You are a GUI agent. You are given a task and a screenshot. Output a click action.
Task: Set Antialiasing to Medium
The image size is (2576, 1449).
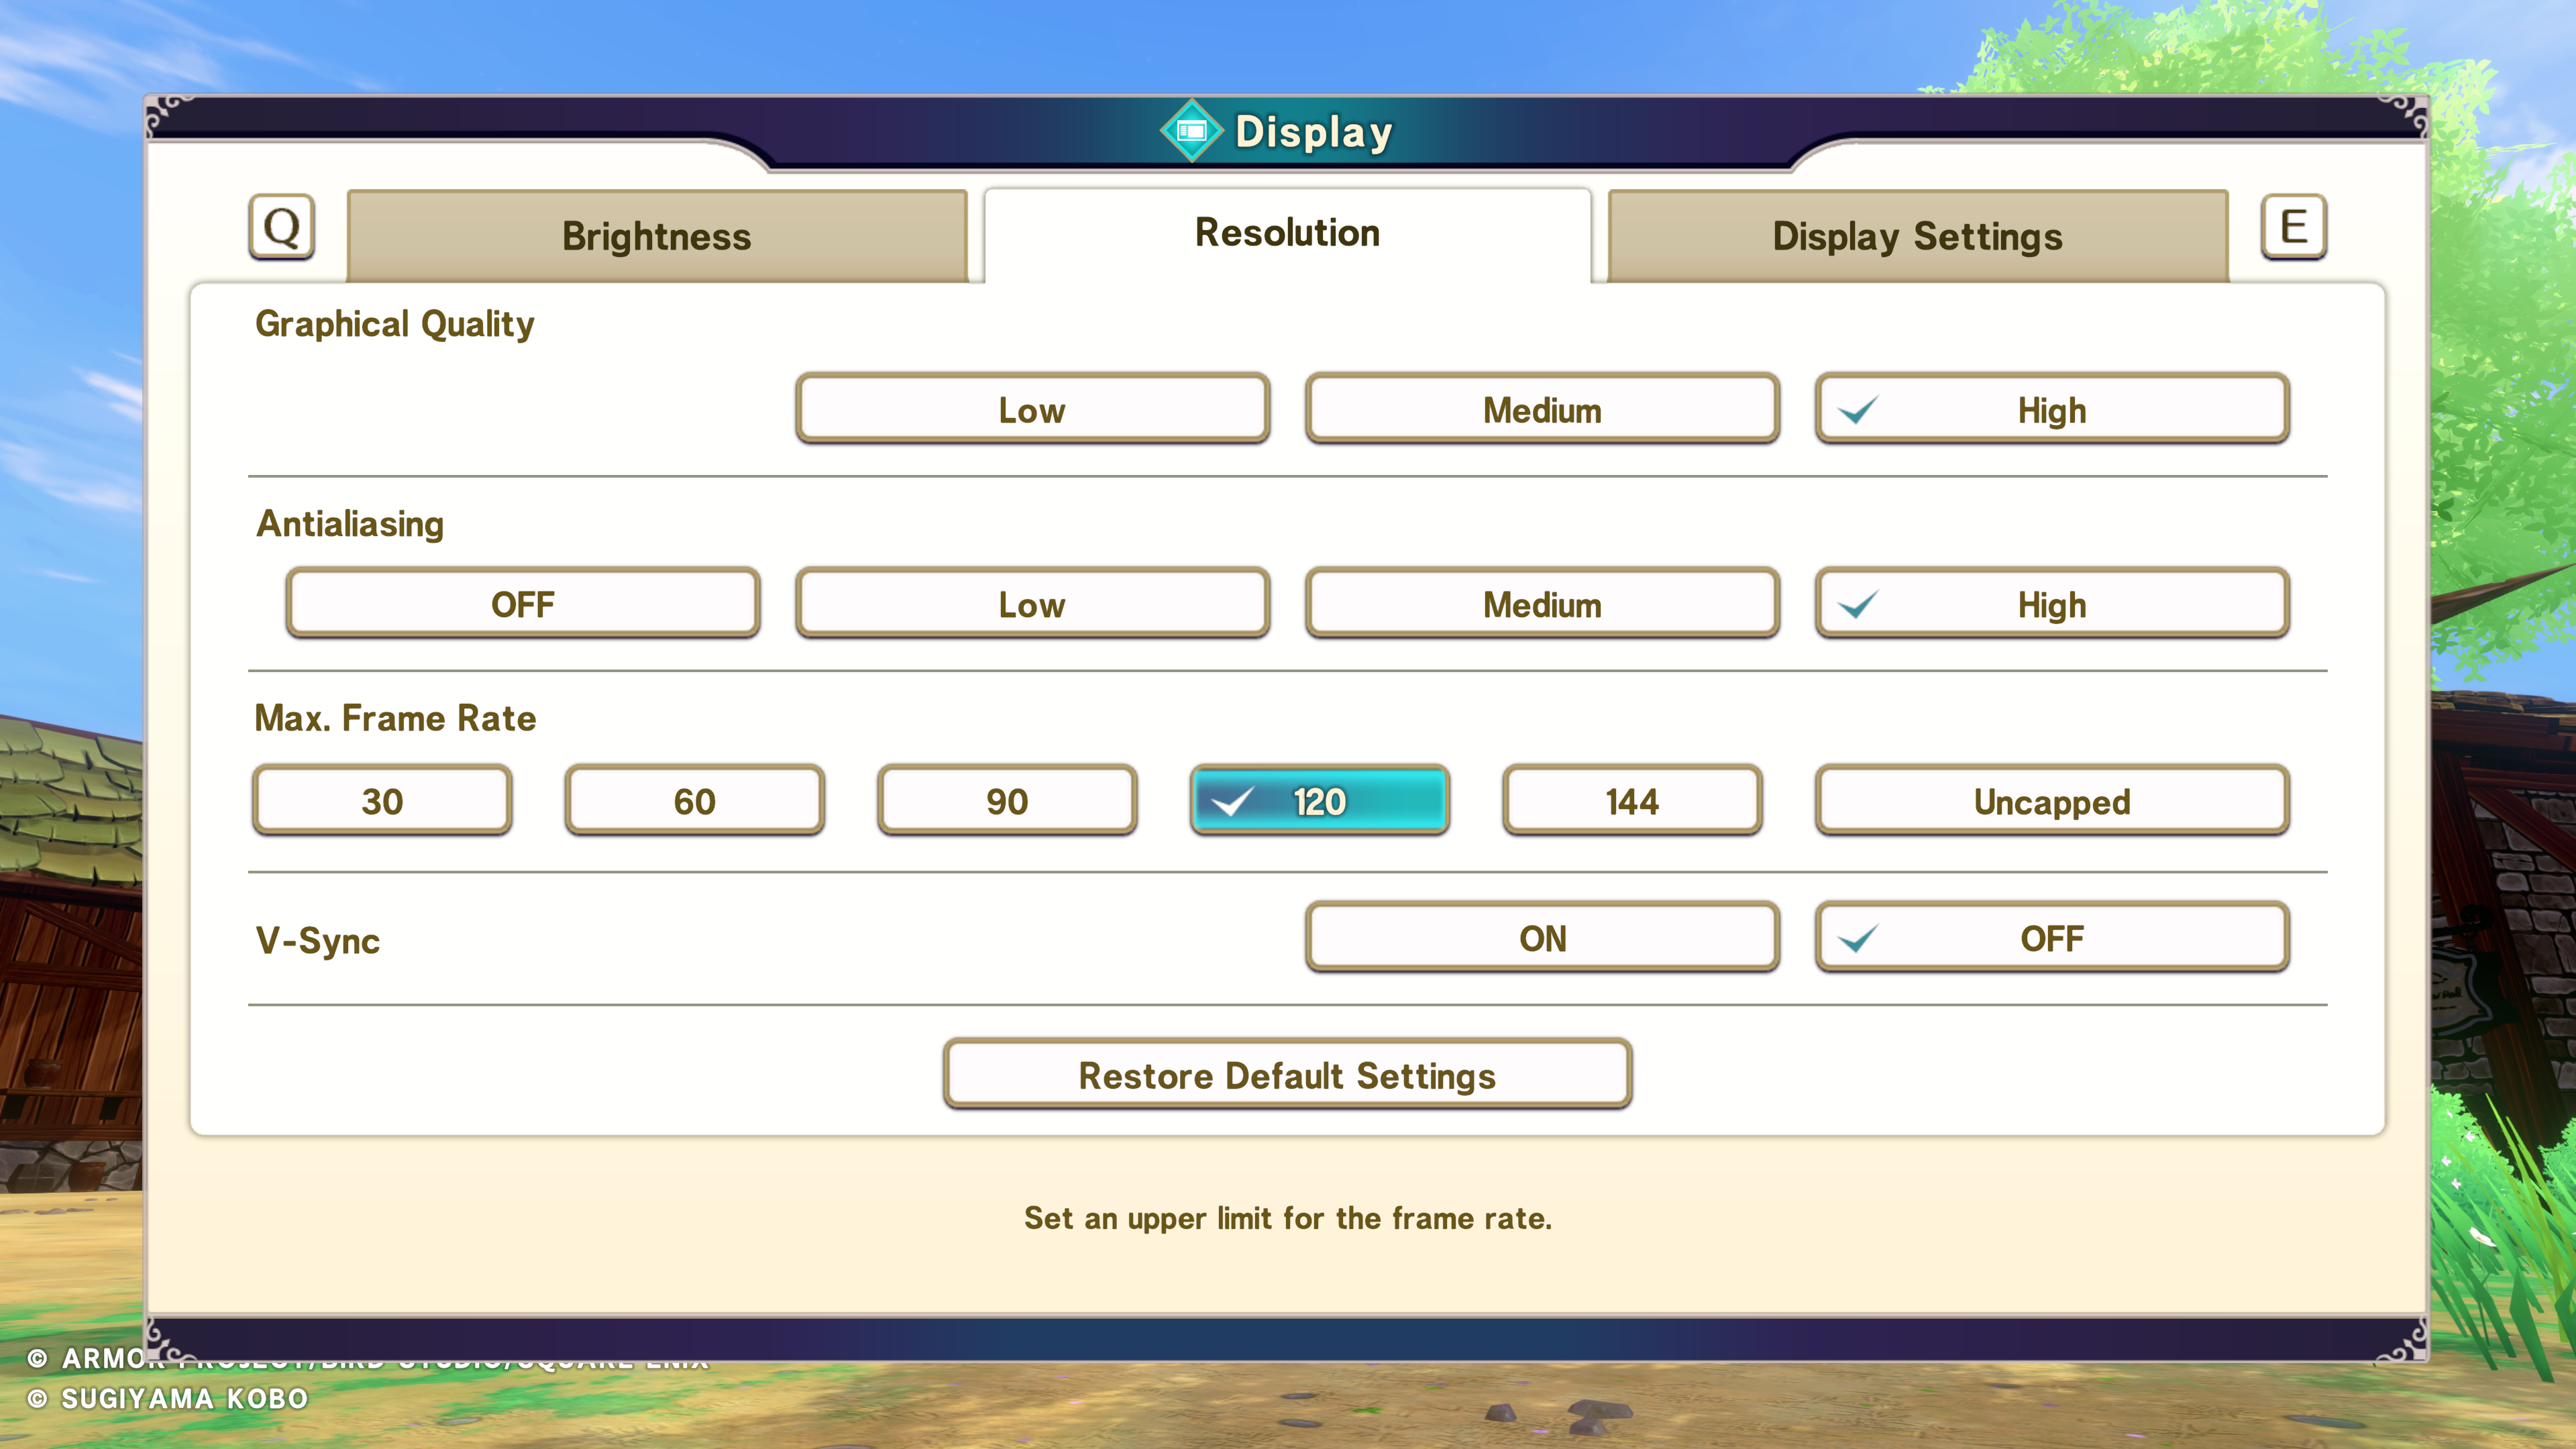coord(1542,603)
